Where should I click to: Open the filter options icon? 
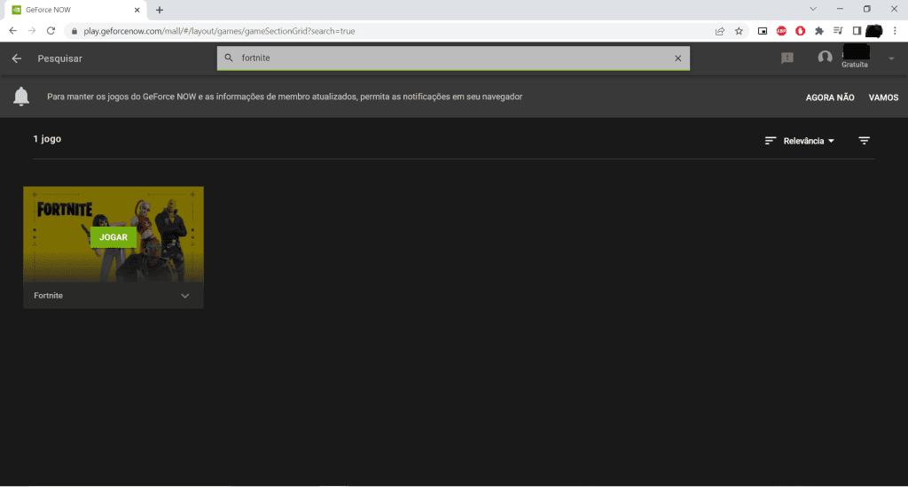click(864, 141)
